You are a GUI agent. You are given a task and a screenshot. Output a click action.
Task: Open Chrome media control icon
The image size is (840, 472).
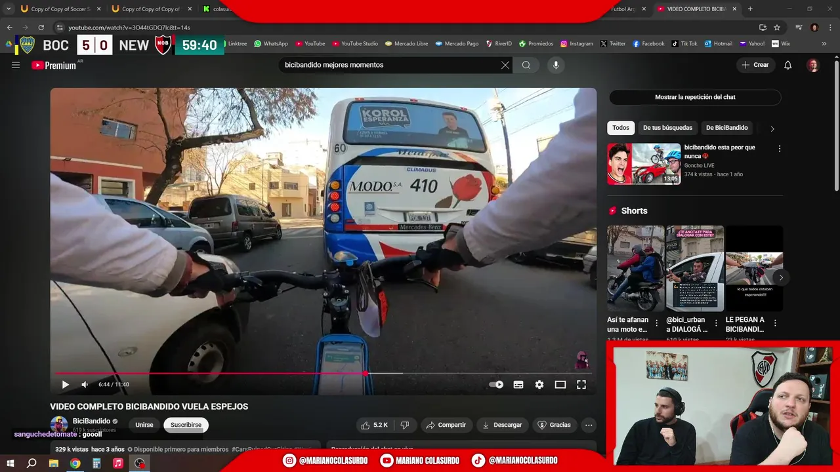tap(799, 28)
